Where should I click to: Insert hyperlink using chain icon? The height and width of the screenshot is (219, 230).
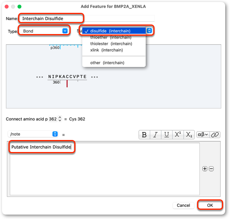tap(215, 134)
